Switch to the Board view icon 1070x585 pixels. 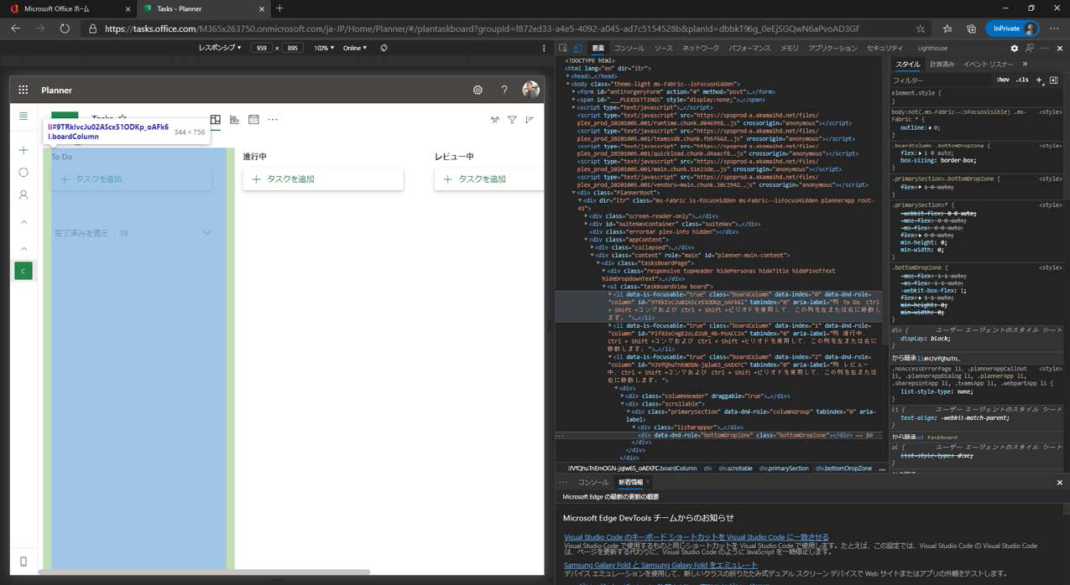tap(216, 120)
